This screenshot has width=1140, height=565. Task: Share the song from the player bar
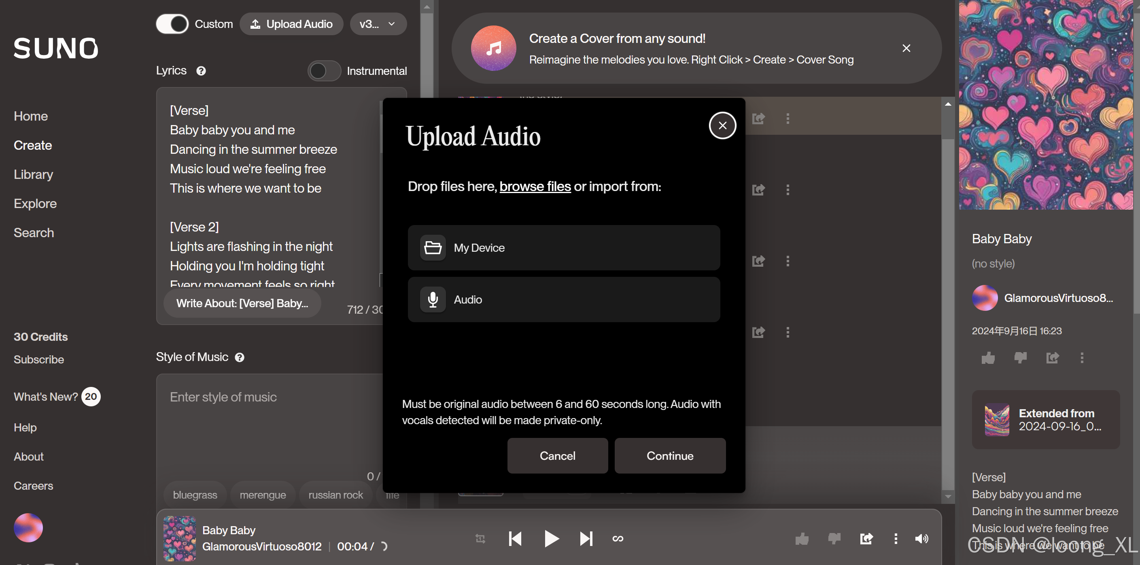coord(866,538)
